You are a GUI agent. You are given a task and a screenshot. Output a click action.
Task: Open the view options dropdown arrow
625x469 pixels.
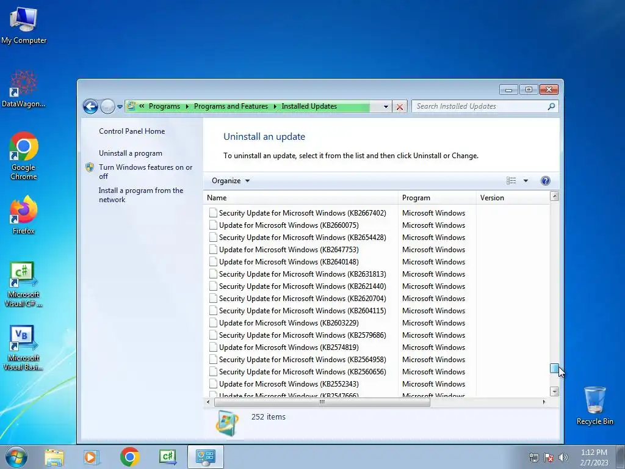[526, 181]
